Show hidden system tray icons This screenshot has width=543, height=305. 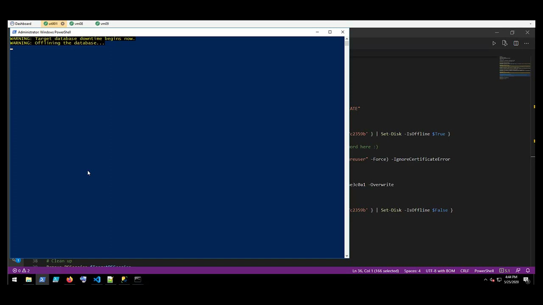click(x=486, y=280)
